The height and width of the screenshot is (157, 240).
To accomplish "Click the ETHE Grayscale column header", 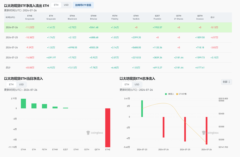I will 30,17.
